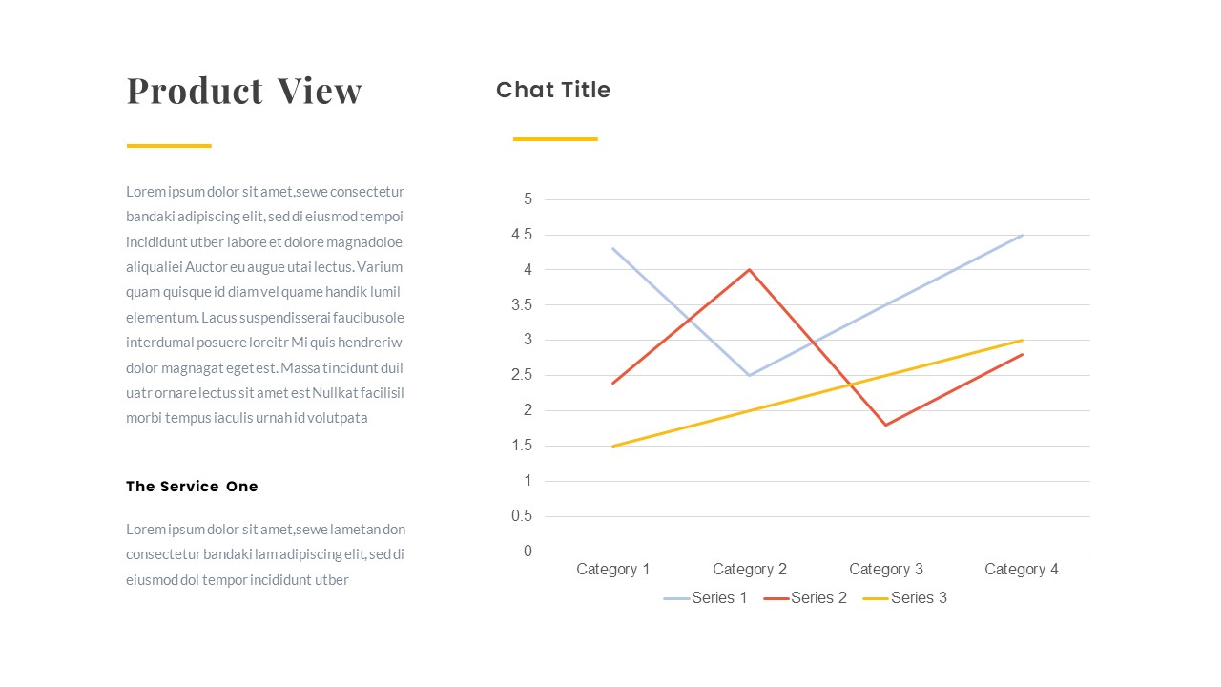
Task: Click the blue Series 1 point at Category 4
Action: pos(1023,235)
